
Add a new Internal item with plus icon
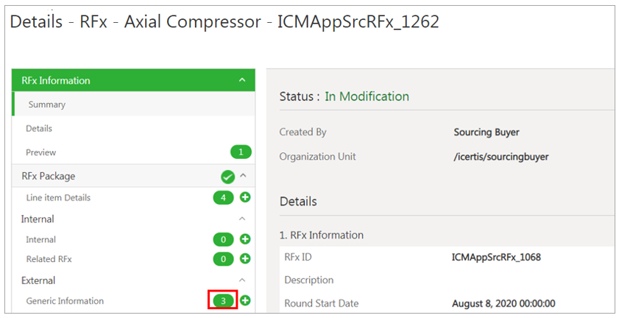(245, 239)
